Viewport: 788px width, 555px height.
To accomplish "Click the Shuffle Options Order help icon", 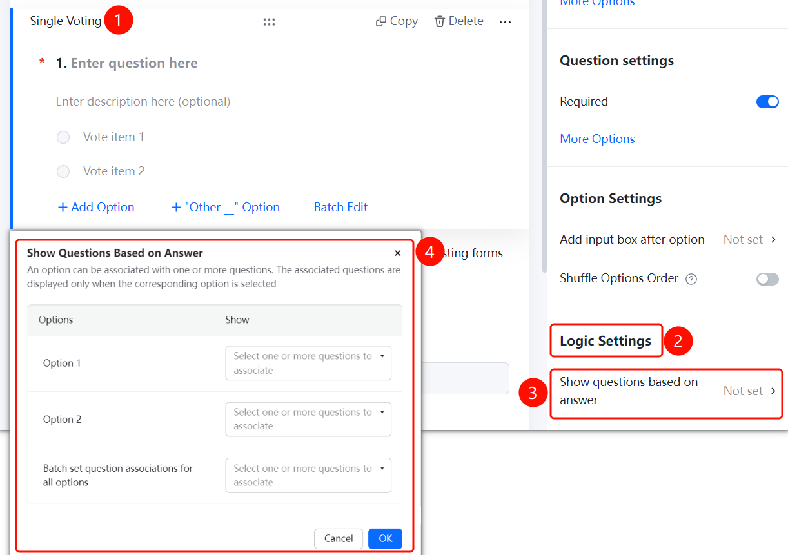I will click(x=691, y=279).
